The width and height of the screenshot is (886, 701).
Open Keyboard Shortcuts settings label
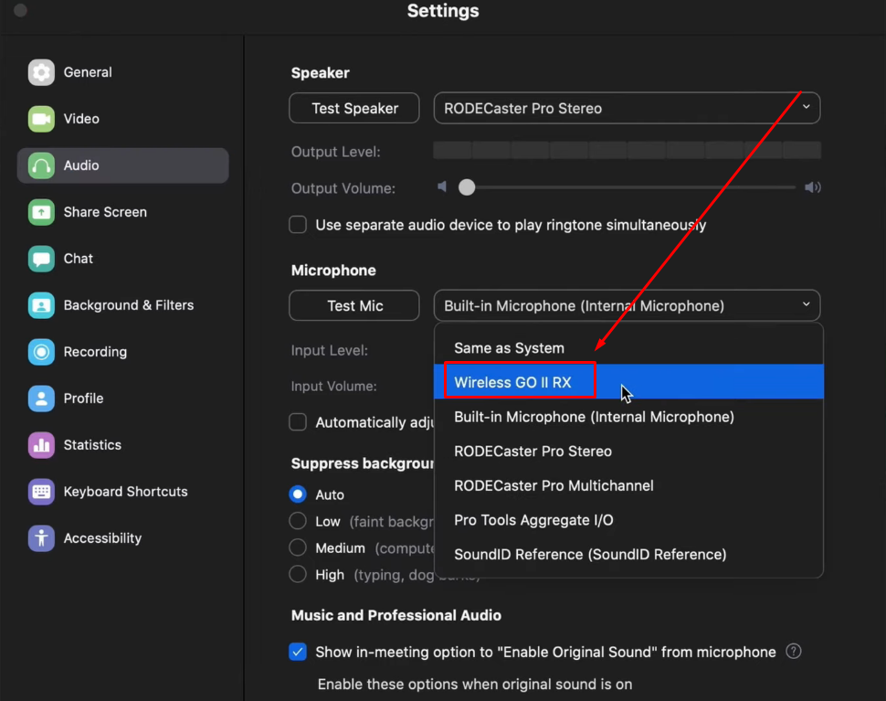(x=125, y=492)
